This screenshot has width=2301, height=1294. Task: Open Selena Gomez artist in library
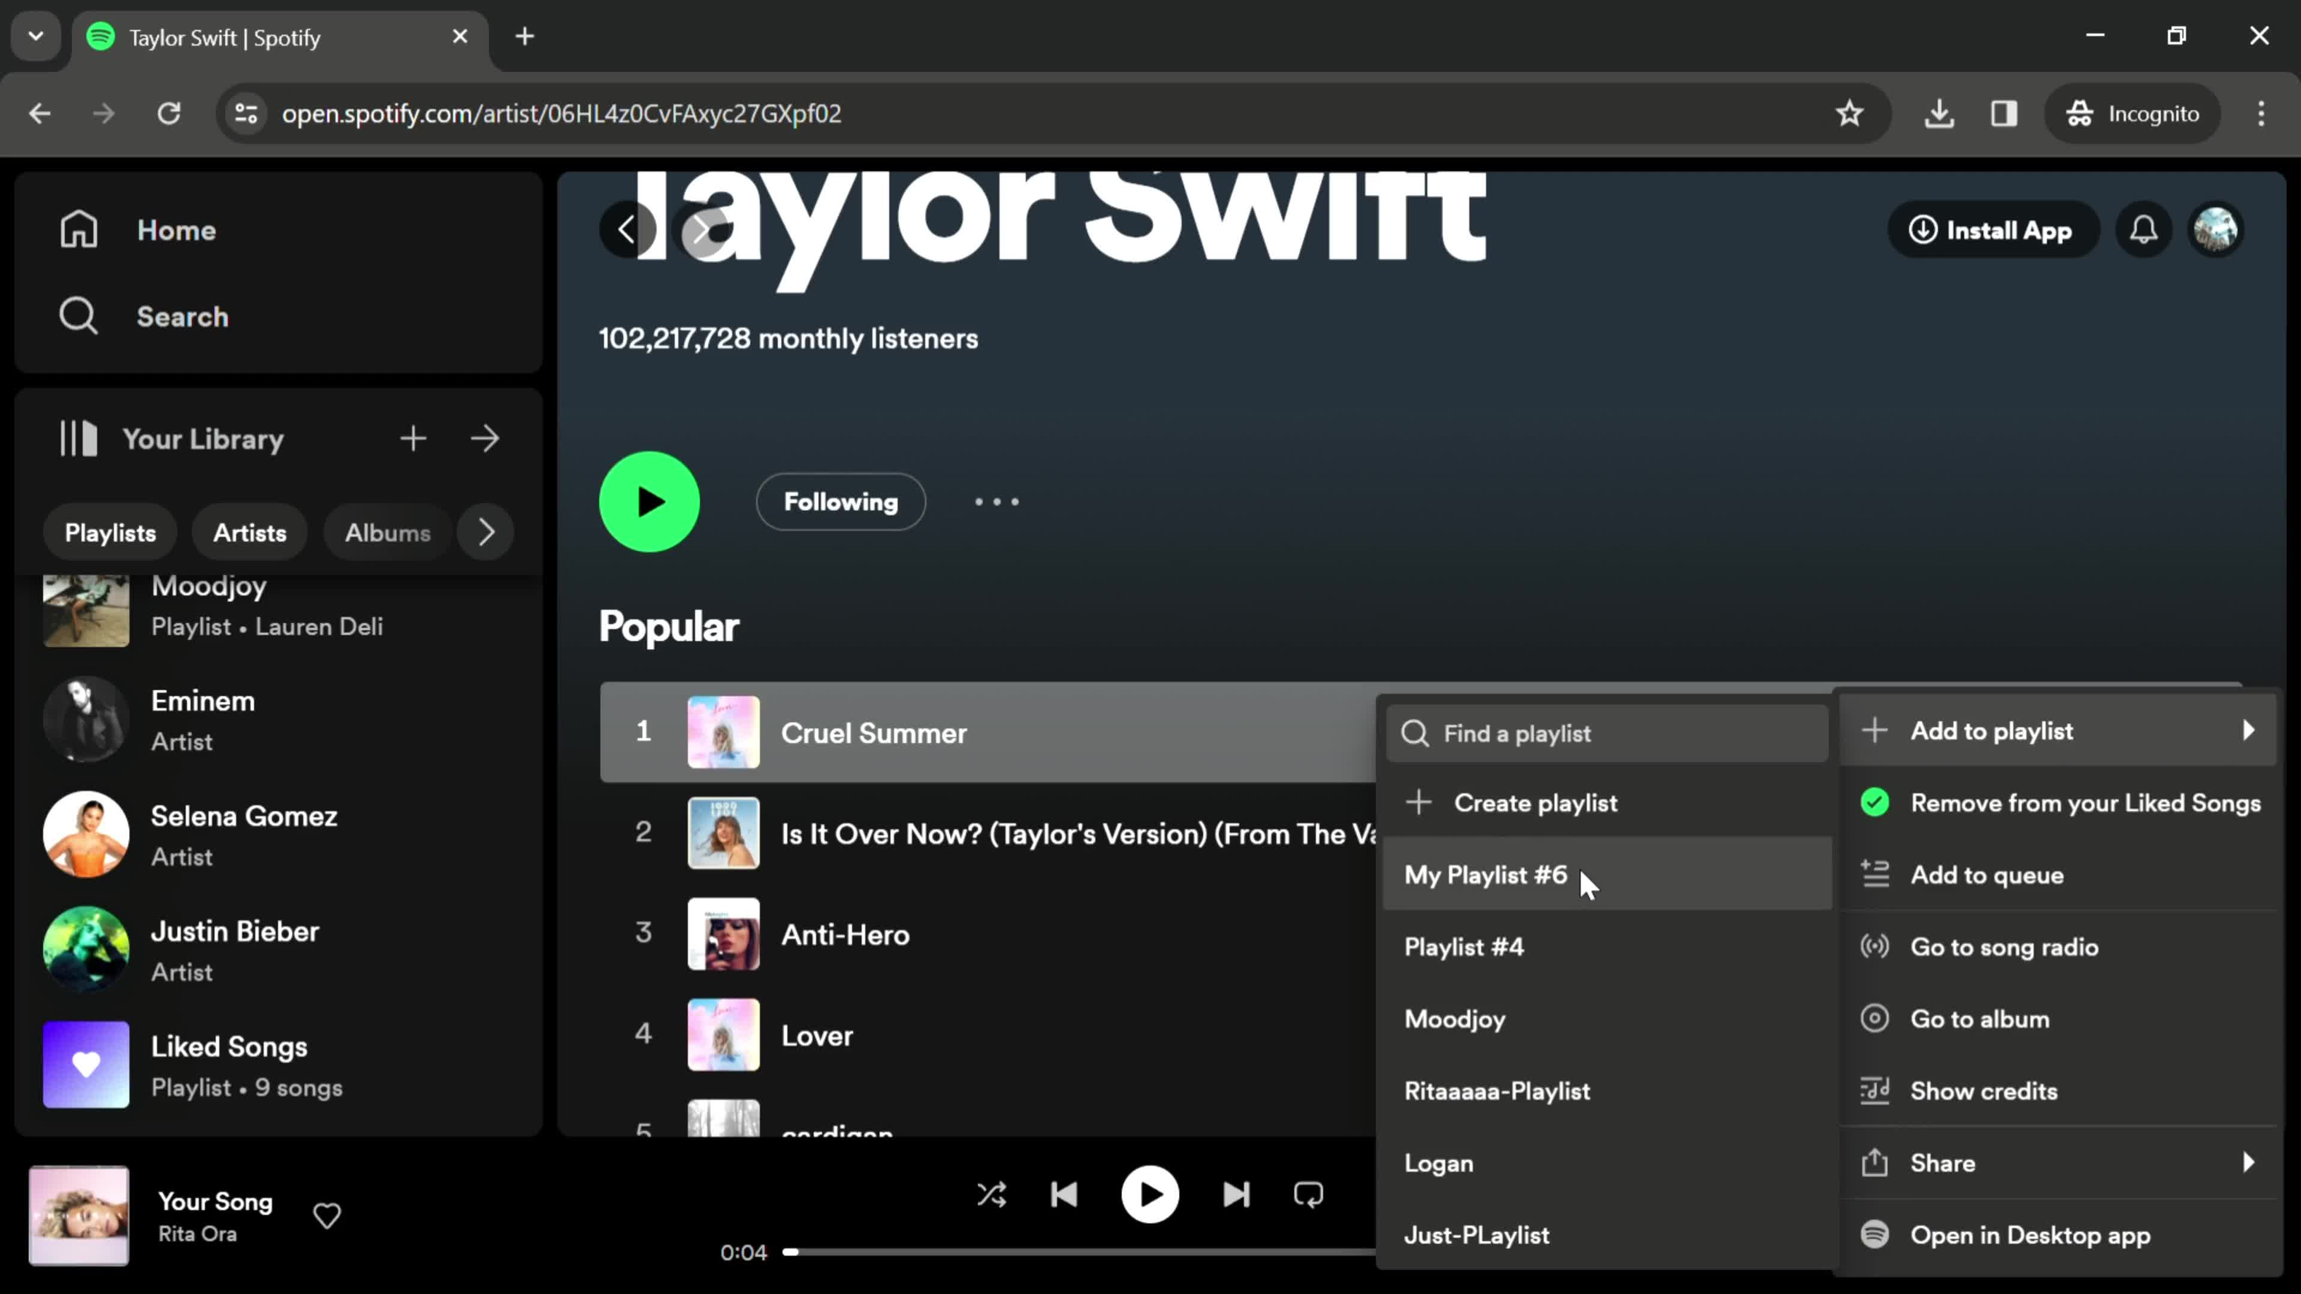point(279,835)
